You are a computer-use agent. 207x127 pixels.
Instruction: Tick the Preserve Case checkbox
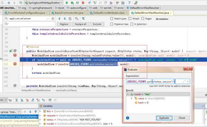(112, 24)
